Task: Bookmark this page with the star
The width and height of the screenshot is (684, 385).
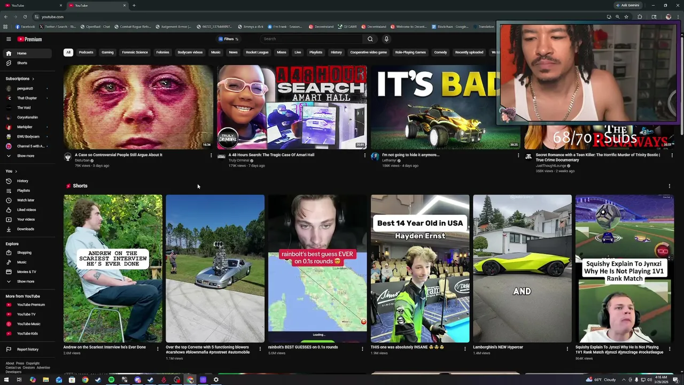Action: click(x=626, y=17)
